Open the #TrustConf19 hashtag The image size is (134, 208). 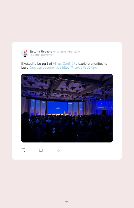coord(63,64)
